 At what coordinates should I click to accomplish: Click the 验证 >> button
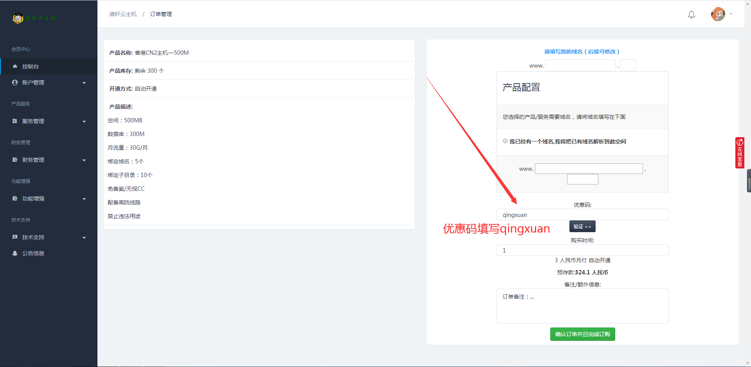click(582, 227)
